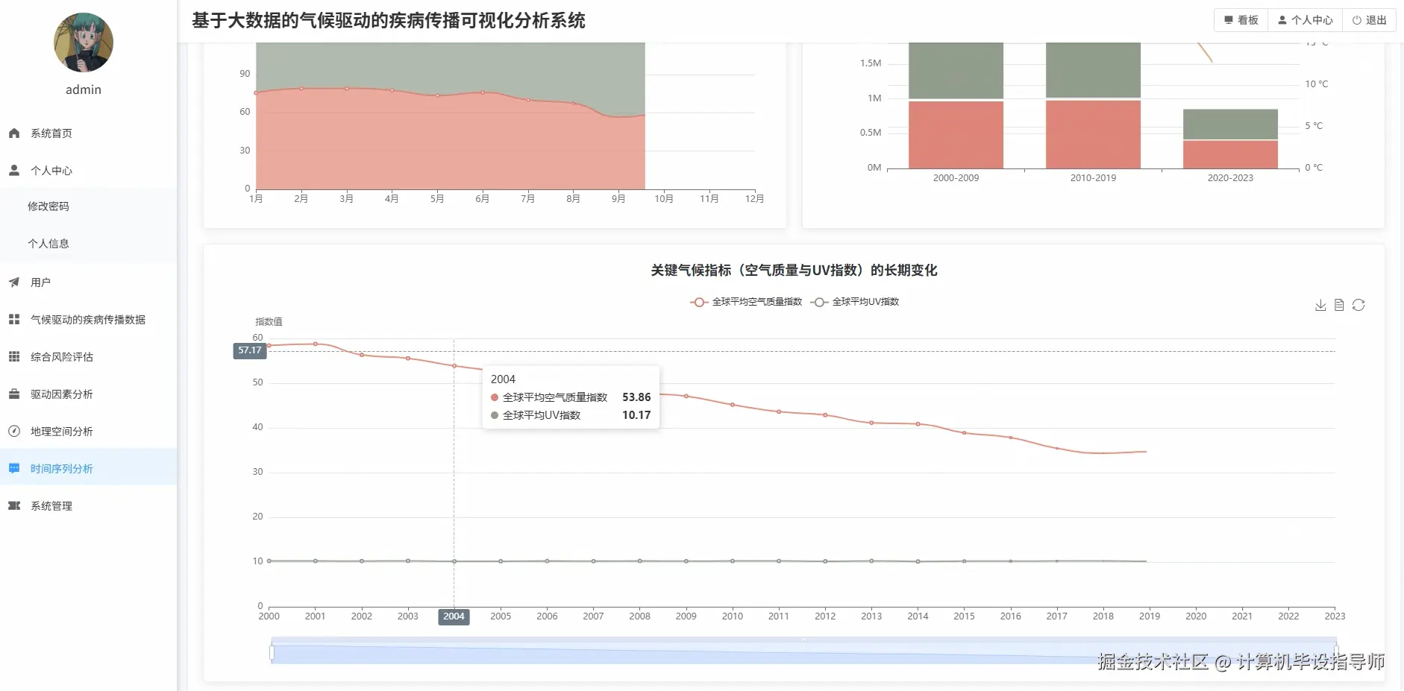Click the home icon beside 系统首页
This screenshot has width=1404, height=691.
coord(14,133)
